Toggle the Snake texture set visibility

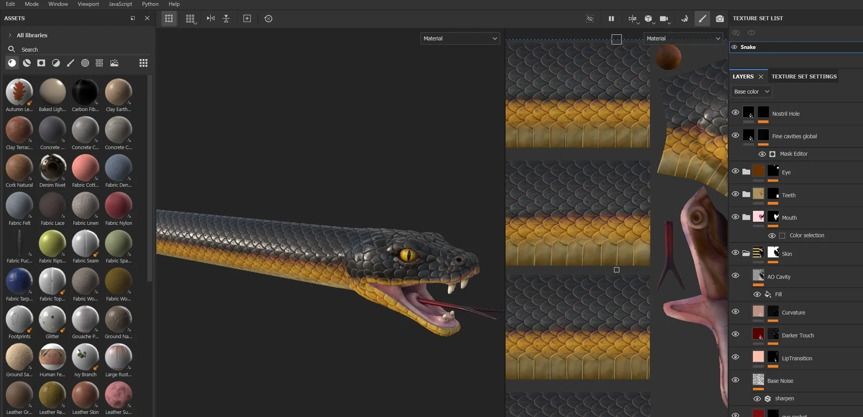click(734, 47)
